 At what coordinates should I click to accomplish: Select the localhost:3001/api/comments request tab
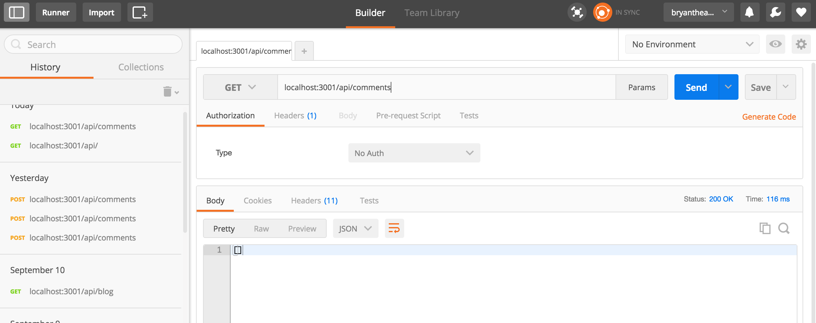244,51
